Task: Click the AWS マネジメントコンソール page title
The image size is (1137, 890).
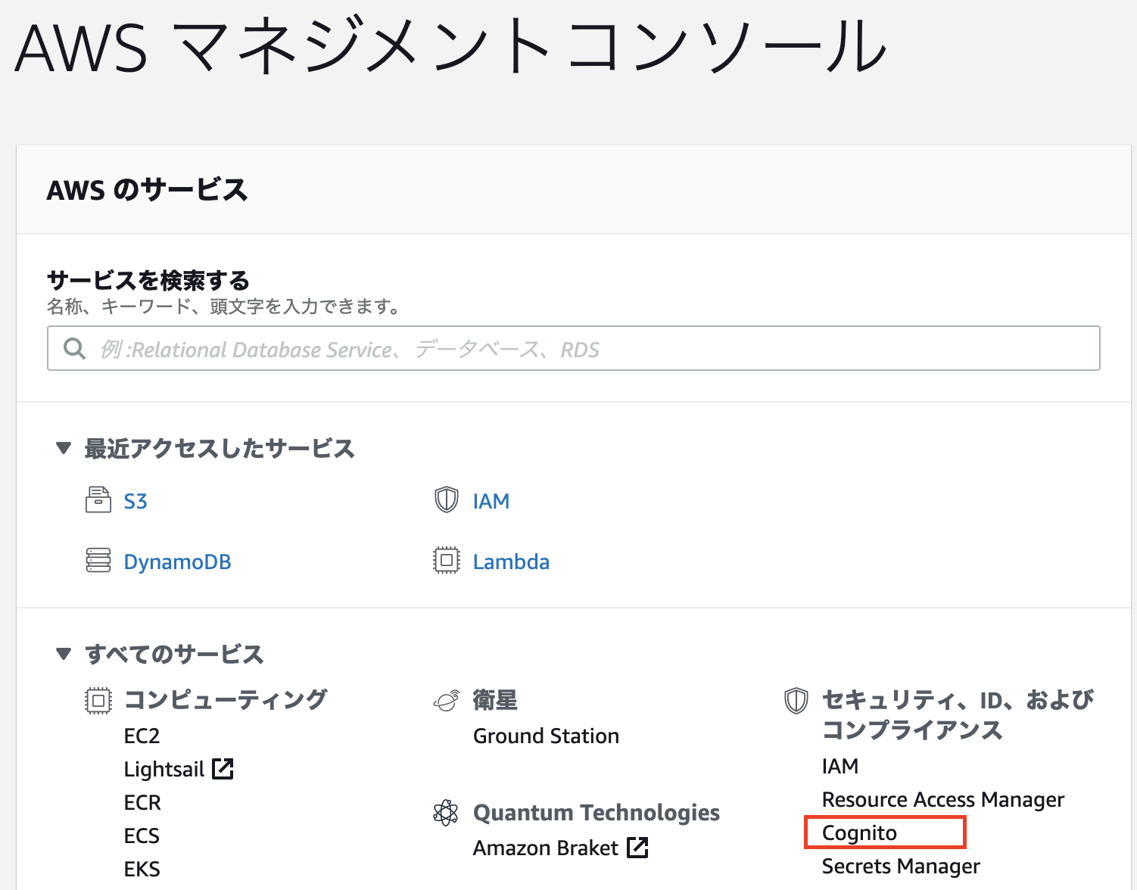Action: pos(450,47)
